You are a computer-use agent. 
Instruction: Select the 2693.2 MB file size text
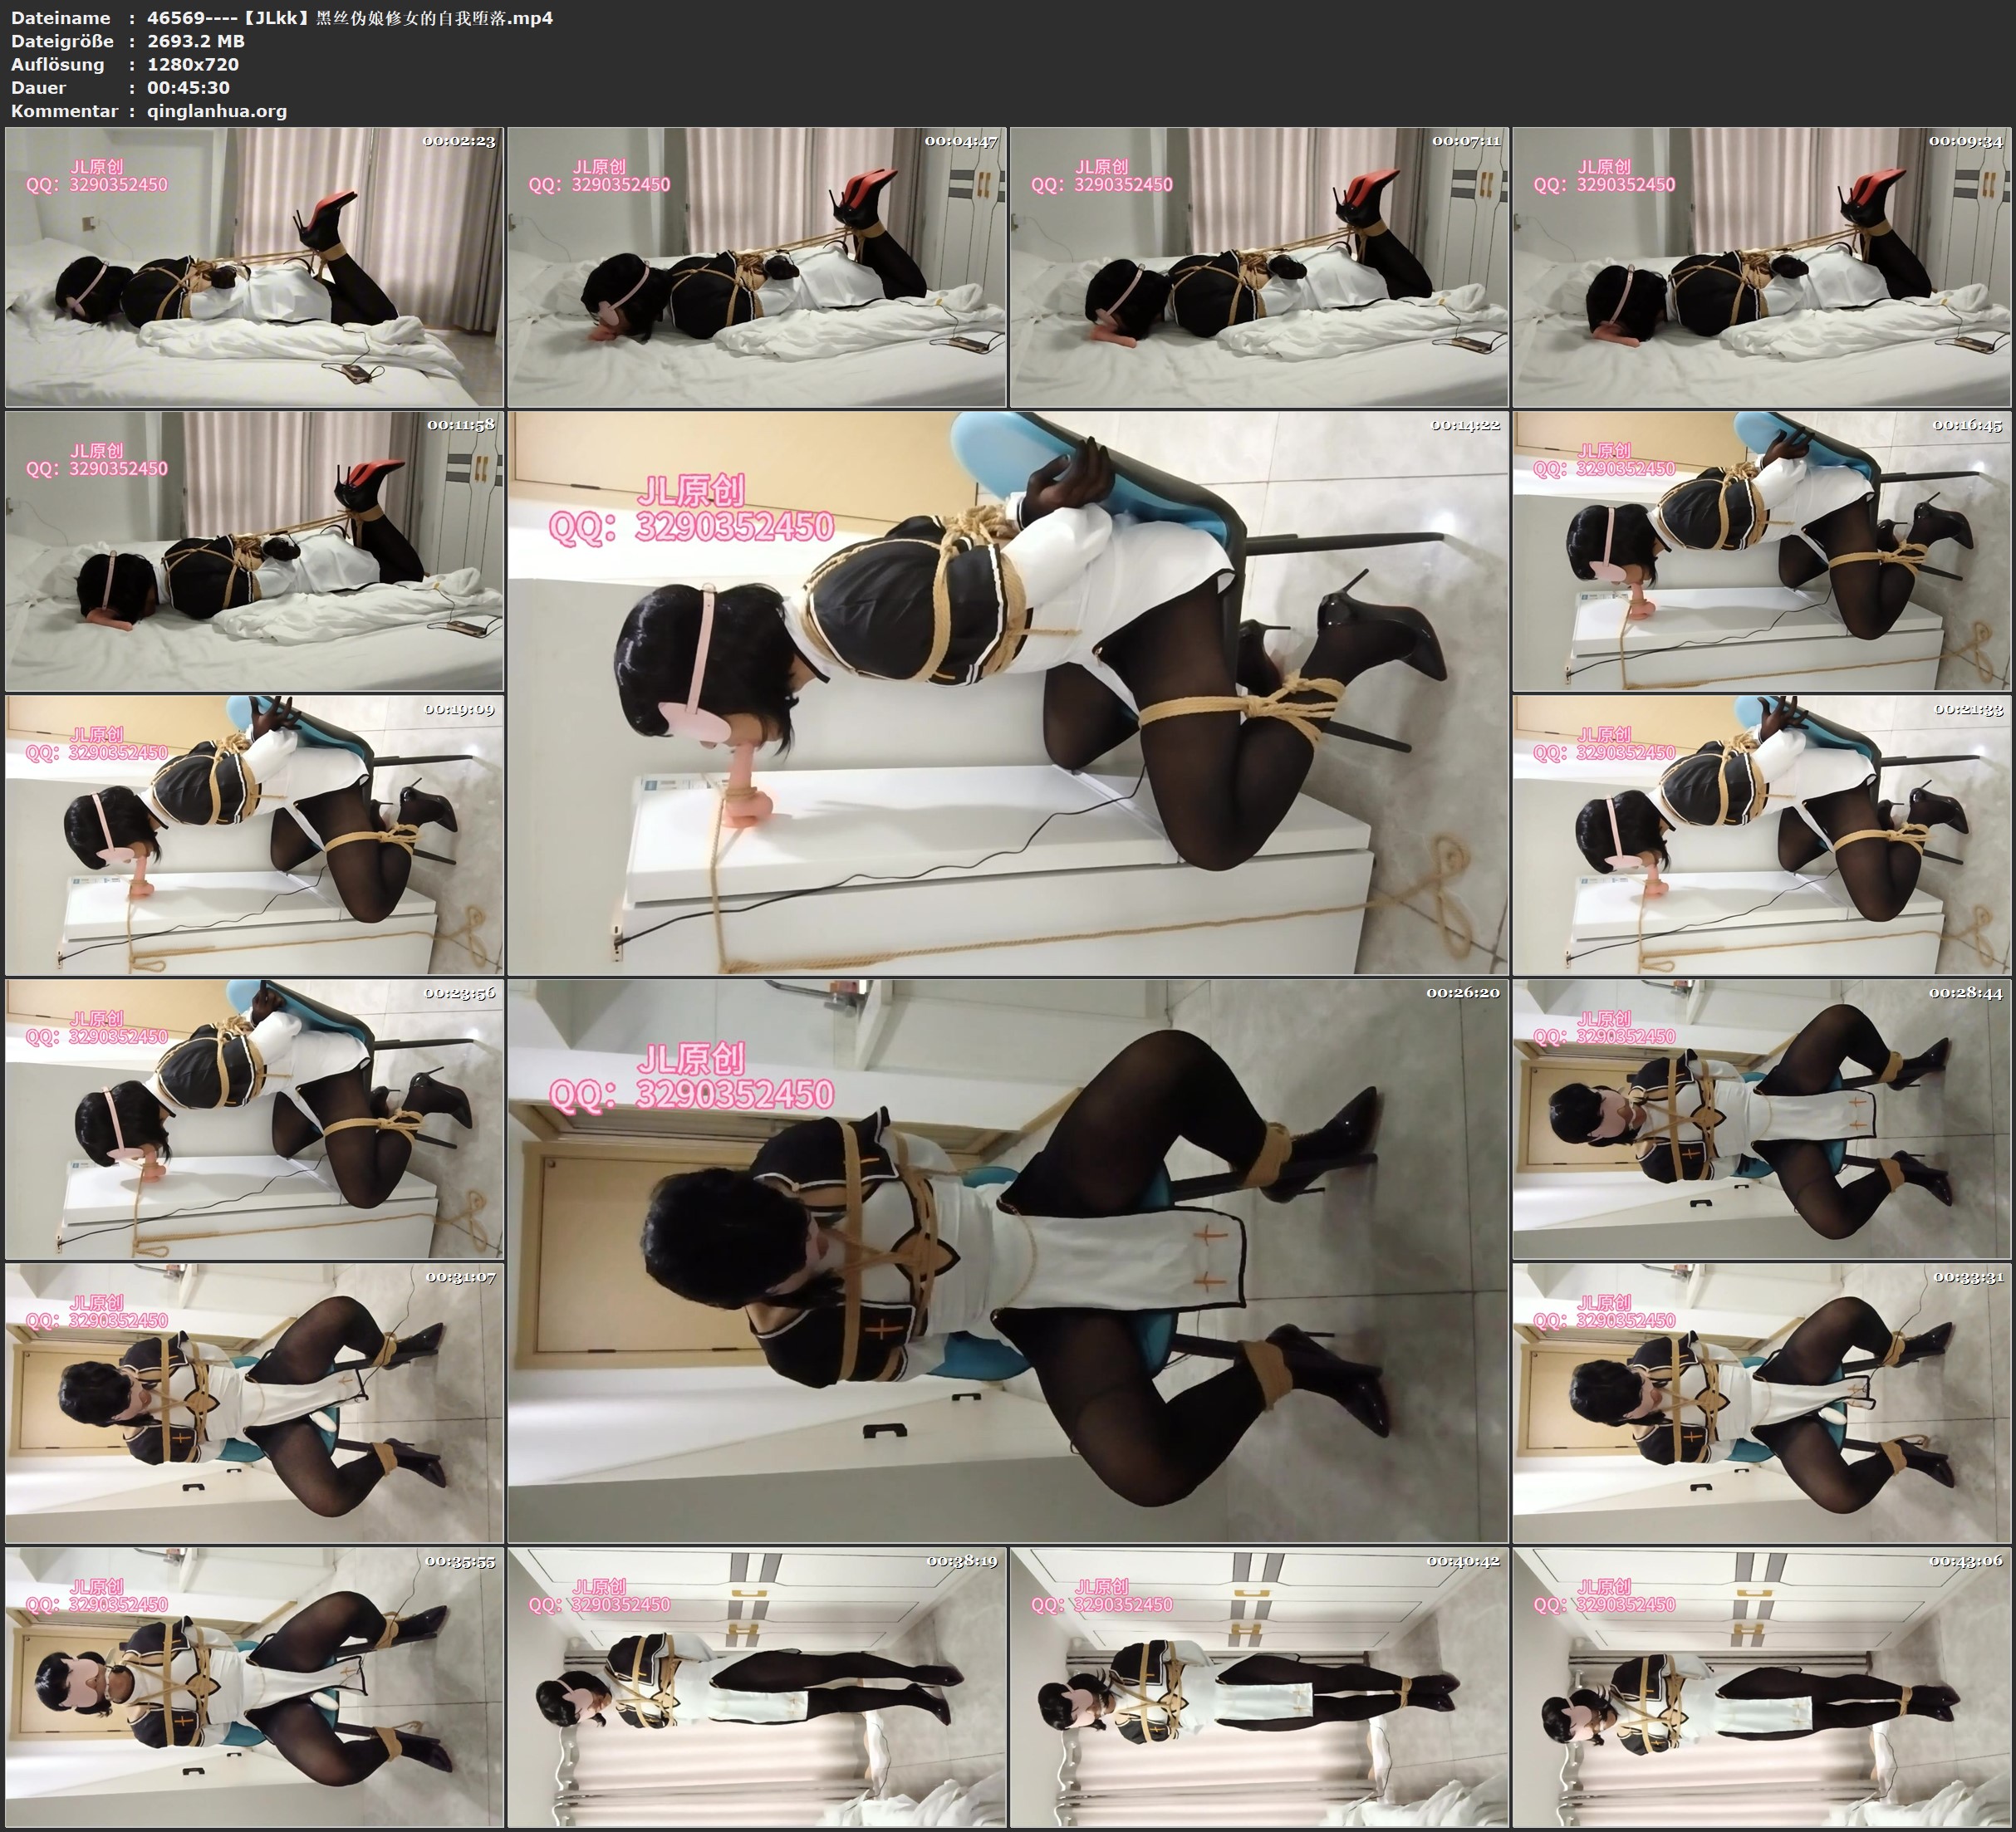click(x=196, y=41)
